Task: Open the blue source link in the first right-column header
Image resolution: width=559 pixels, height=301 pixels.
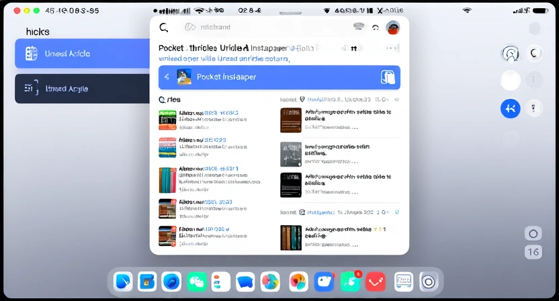Action: [x=339, y=99]
